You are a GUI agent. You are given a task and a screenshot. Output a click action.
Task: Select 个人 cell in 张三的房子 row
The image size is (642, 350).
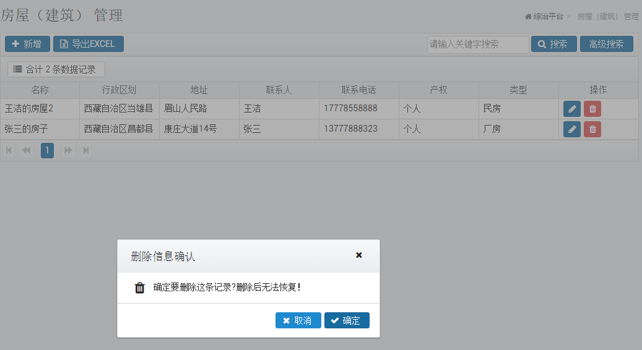(438, 129)
